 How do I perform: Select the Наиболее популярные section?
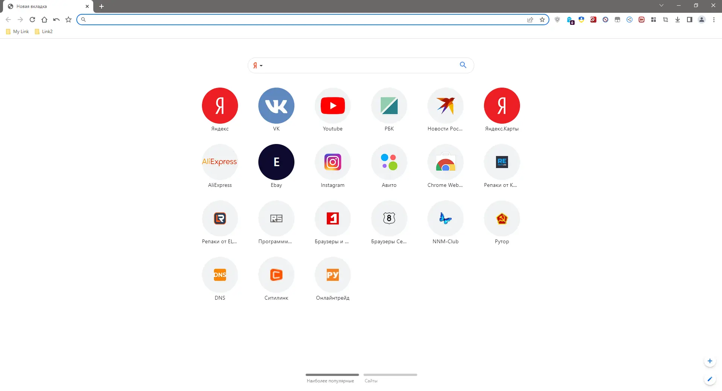click(x=331, y=380)
